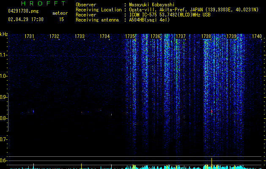The height and width of the screenshot is (169, 266).
Task: Click the 1.0 kHz axis label
Action: (3, 76)
